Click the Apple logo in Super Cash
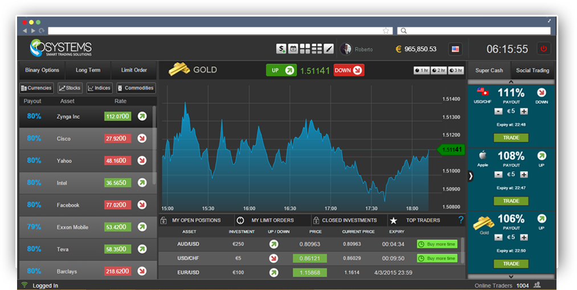 click(482, 156)
